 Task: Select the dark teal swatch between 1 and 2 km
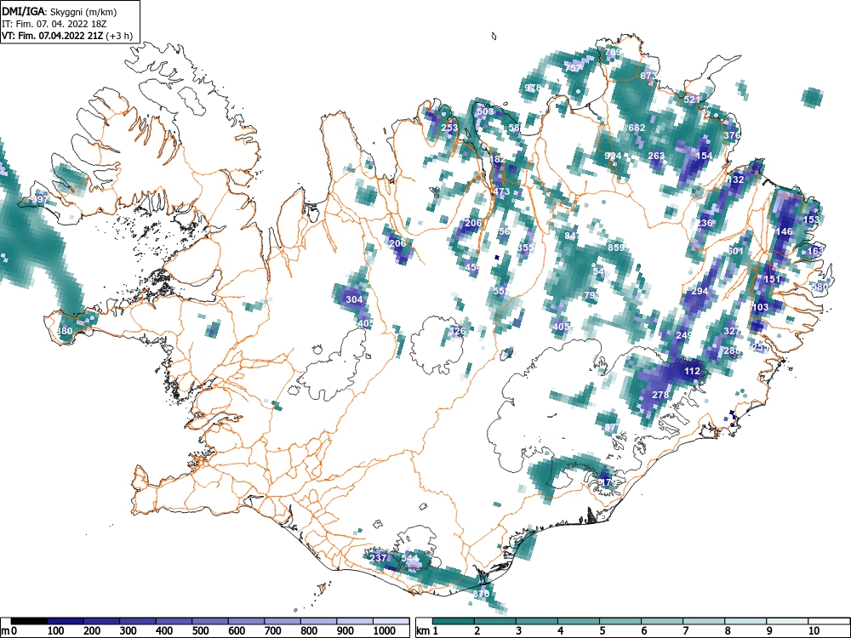(454, 621)
